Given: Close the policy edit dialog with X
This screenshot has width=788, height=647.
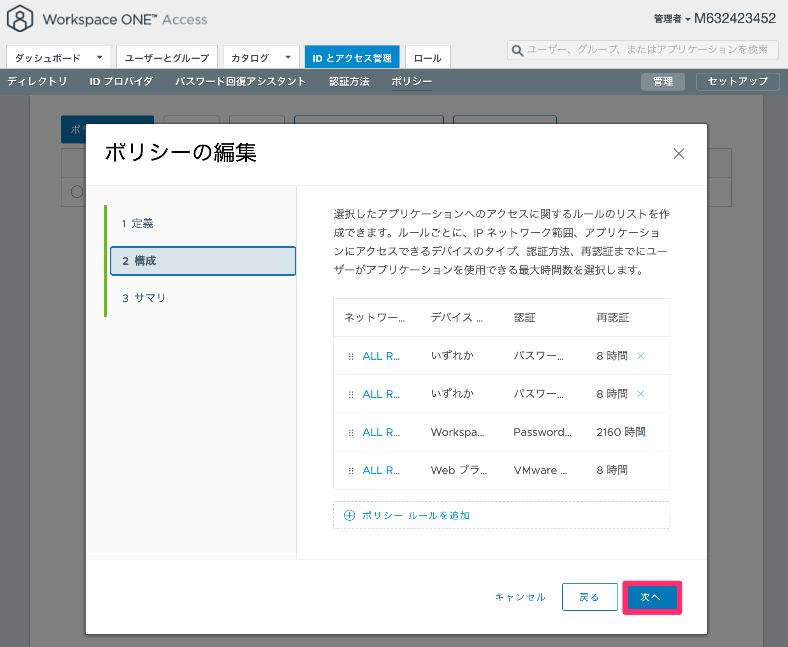Looking at the screenshot, I should [679, 154].
